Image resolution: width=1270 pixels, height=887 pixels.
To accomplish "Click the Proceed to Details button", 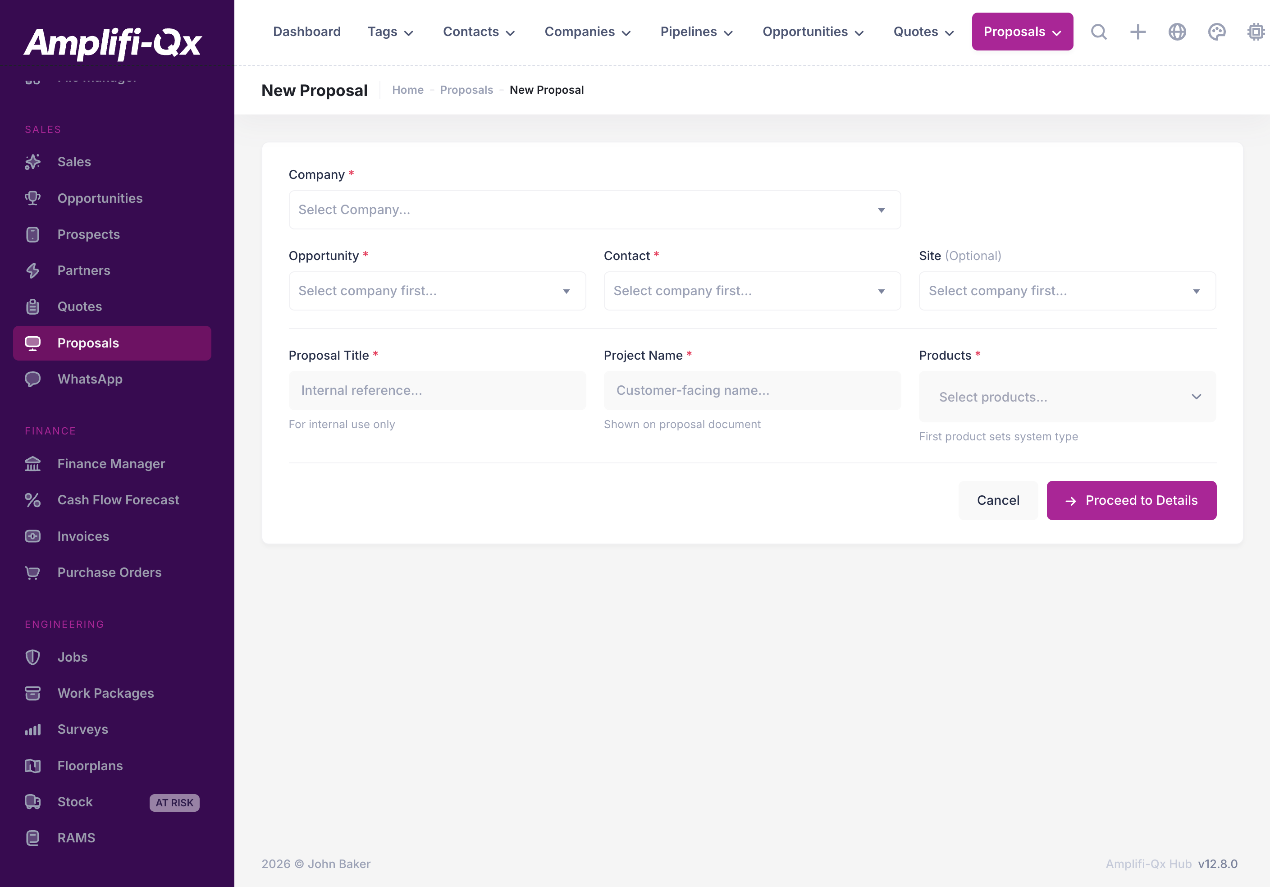I will [1131, 500].
